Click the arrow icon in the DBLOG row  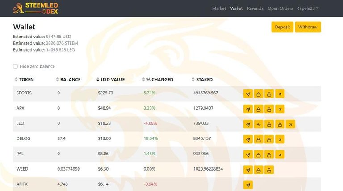(280, 139)
